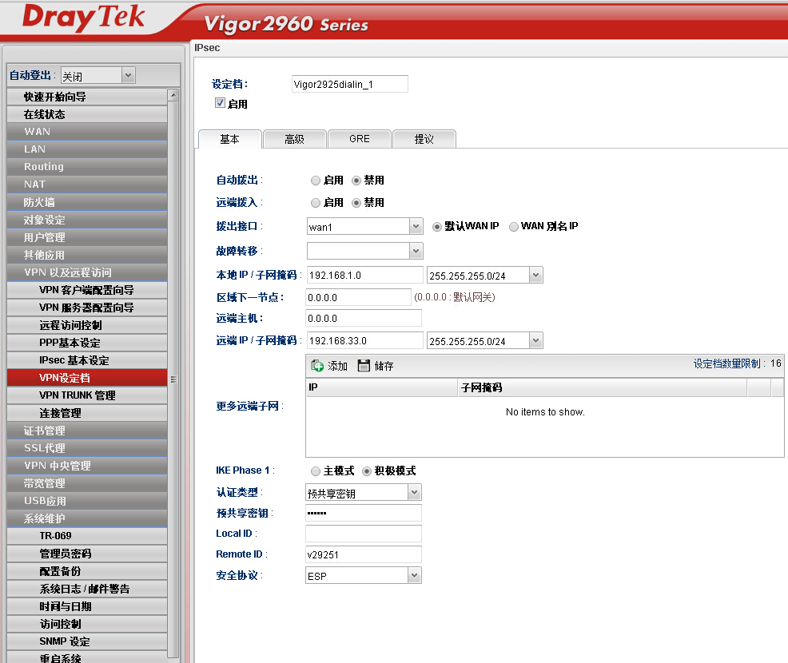Select Main mode for IKE Phase 1
The height and width of the screenshot is (663, 788).
point(315,471)
